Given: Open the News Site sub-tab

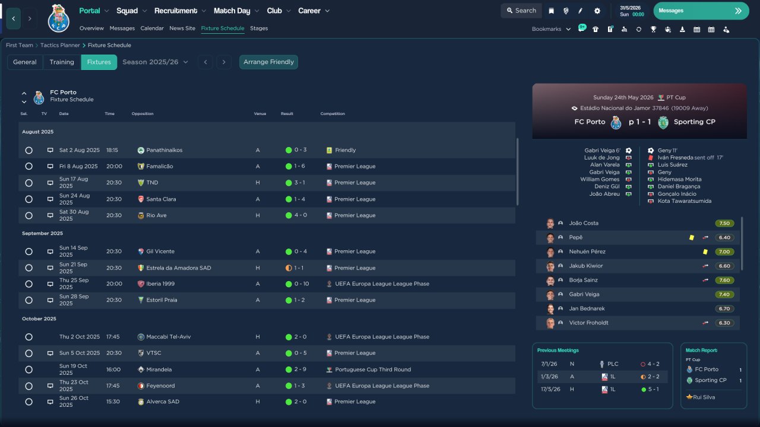Looking at the screenshot, I should (x=182, y=28).
